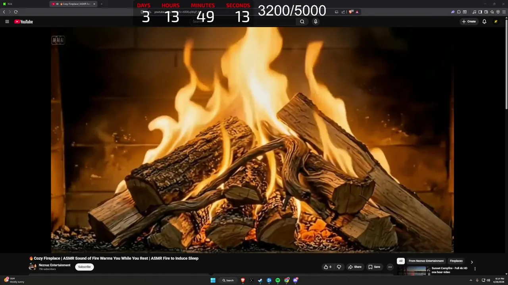Select From Neznaz Entertainment chip
Image resolution: width=508 pixels, height=285 pixels.
(426, 261)
